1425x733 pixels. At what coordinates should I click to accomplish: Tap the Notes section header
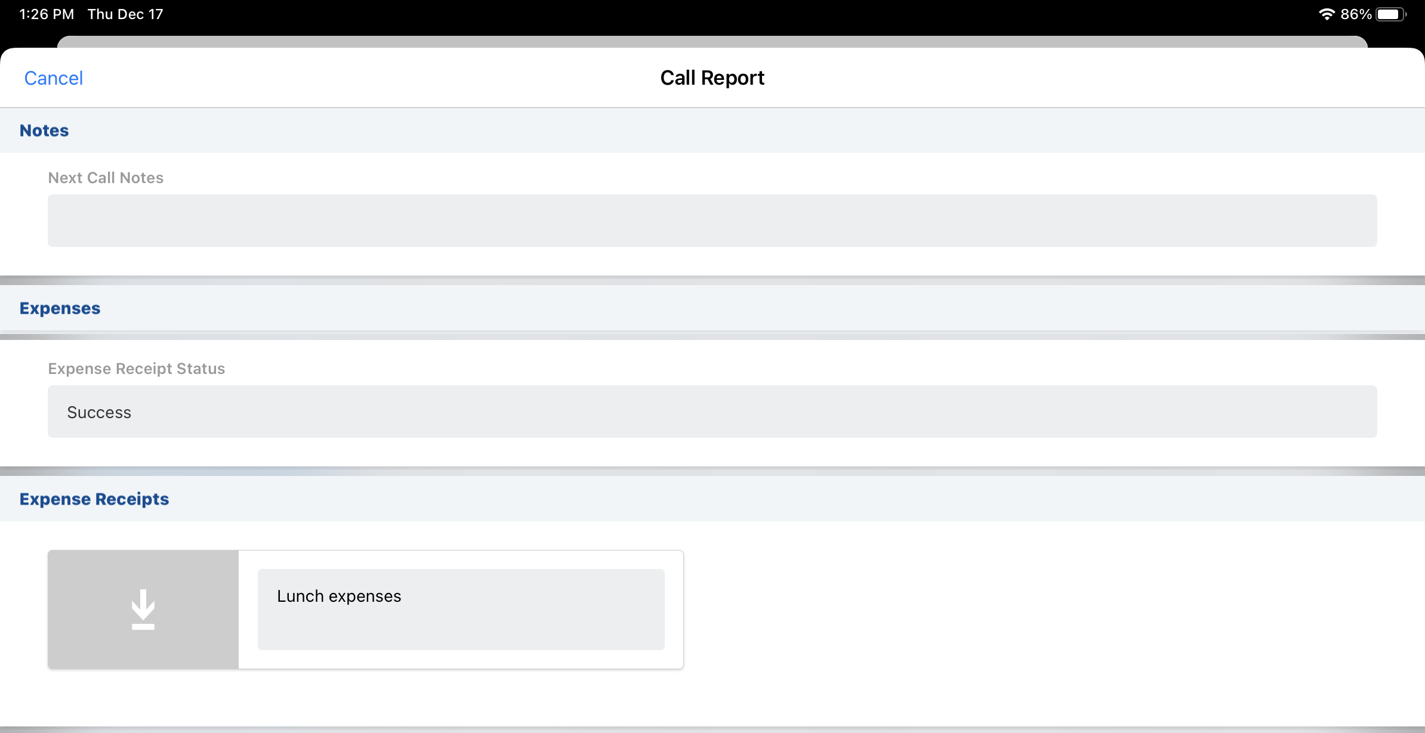44,131
